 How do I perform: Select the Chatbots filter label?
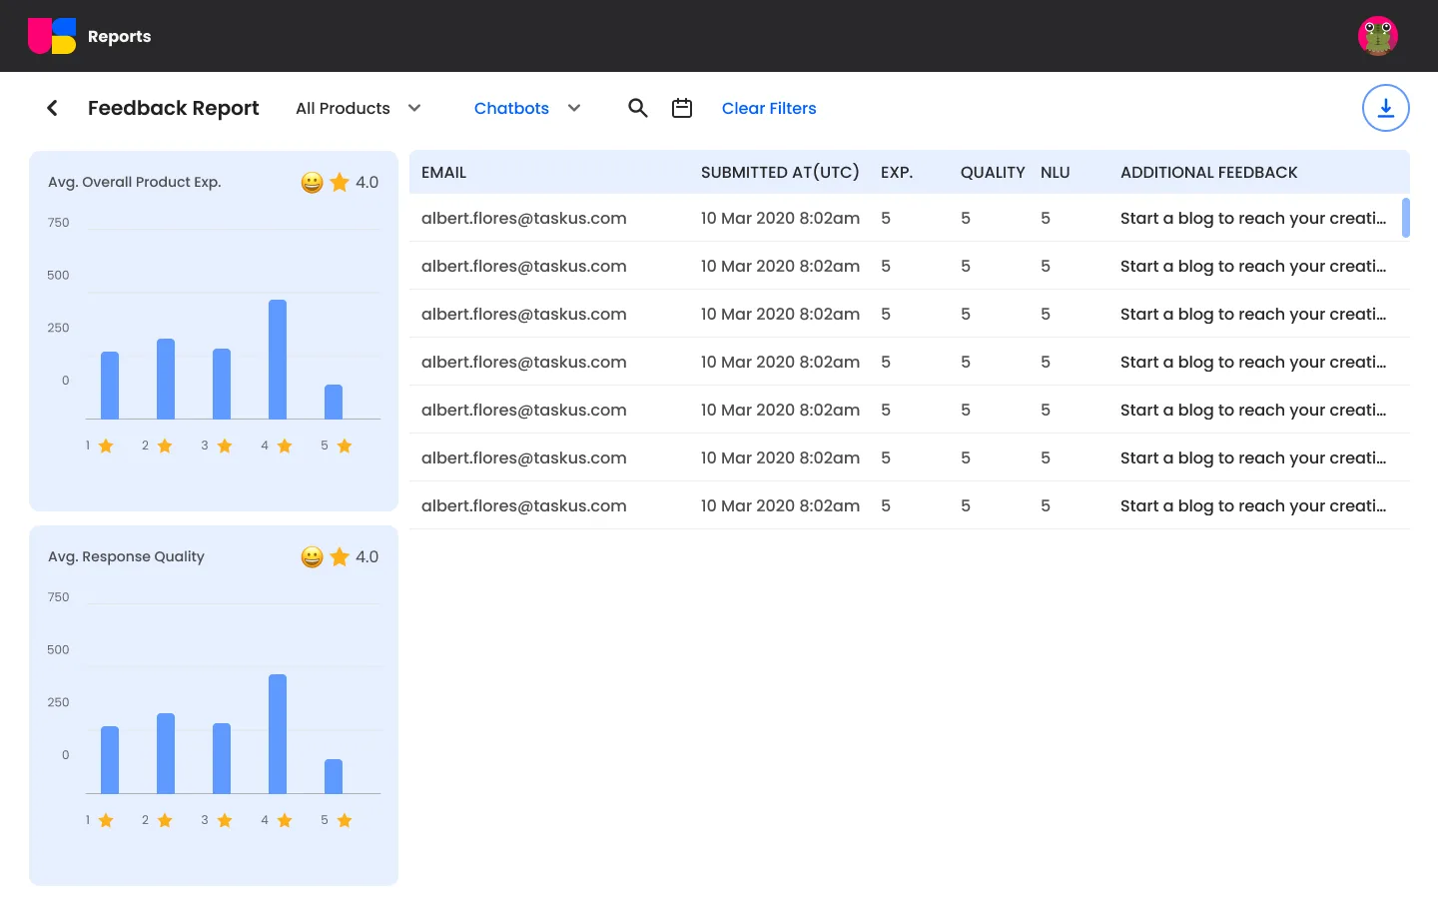pos(511,108)
